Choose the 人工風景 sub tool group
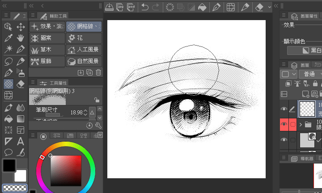The width and height of the screenshot is (322, 193). click(x=84, y=50)
